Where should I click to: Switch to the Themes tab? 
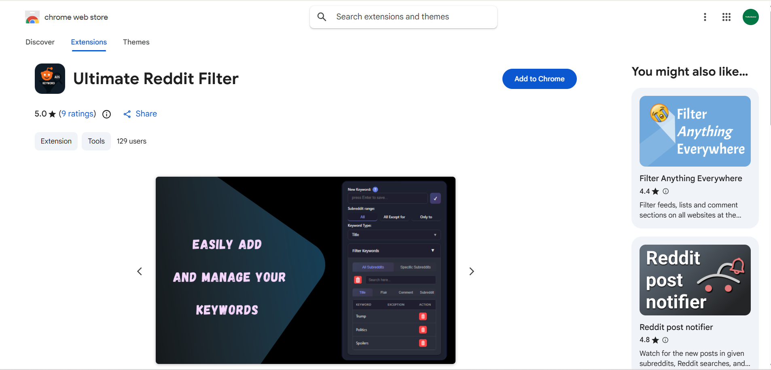pyautogui.click(x=136, y=42)
